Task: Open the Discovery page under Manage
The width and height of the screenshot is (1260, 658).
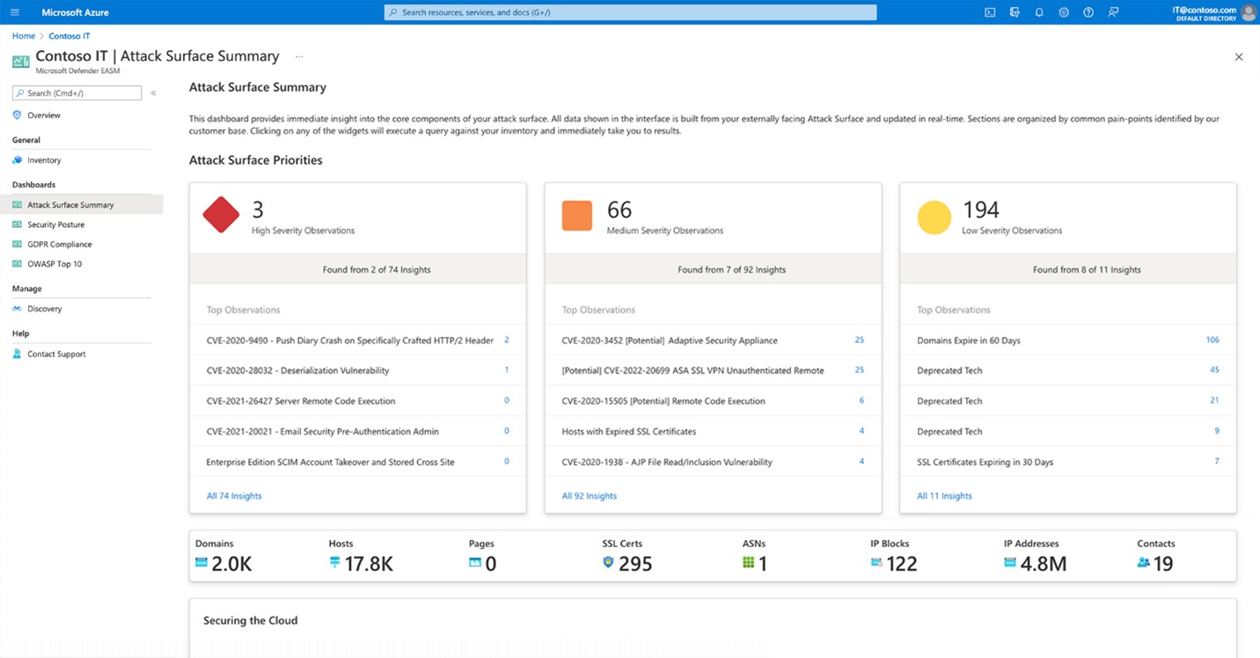Action: 45,308
